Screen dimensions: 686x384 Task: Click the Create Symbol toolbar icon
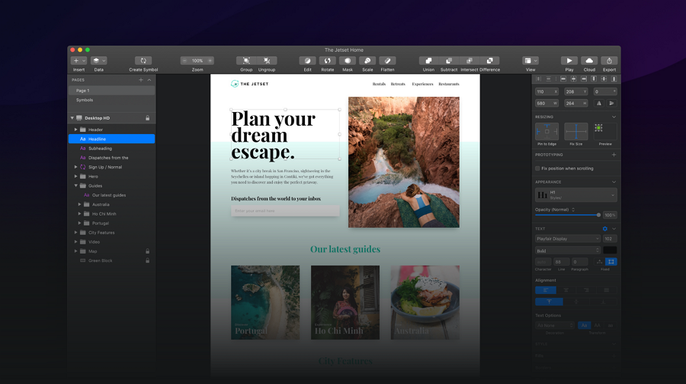(143, 61)
